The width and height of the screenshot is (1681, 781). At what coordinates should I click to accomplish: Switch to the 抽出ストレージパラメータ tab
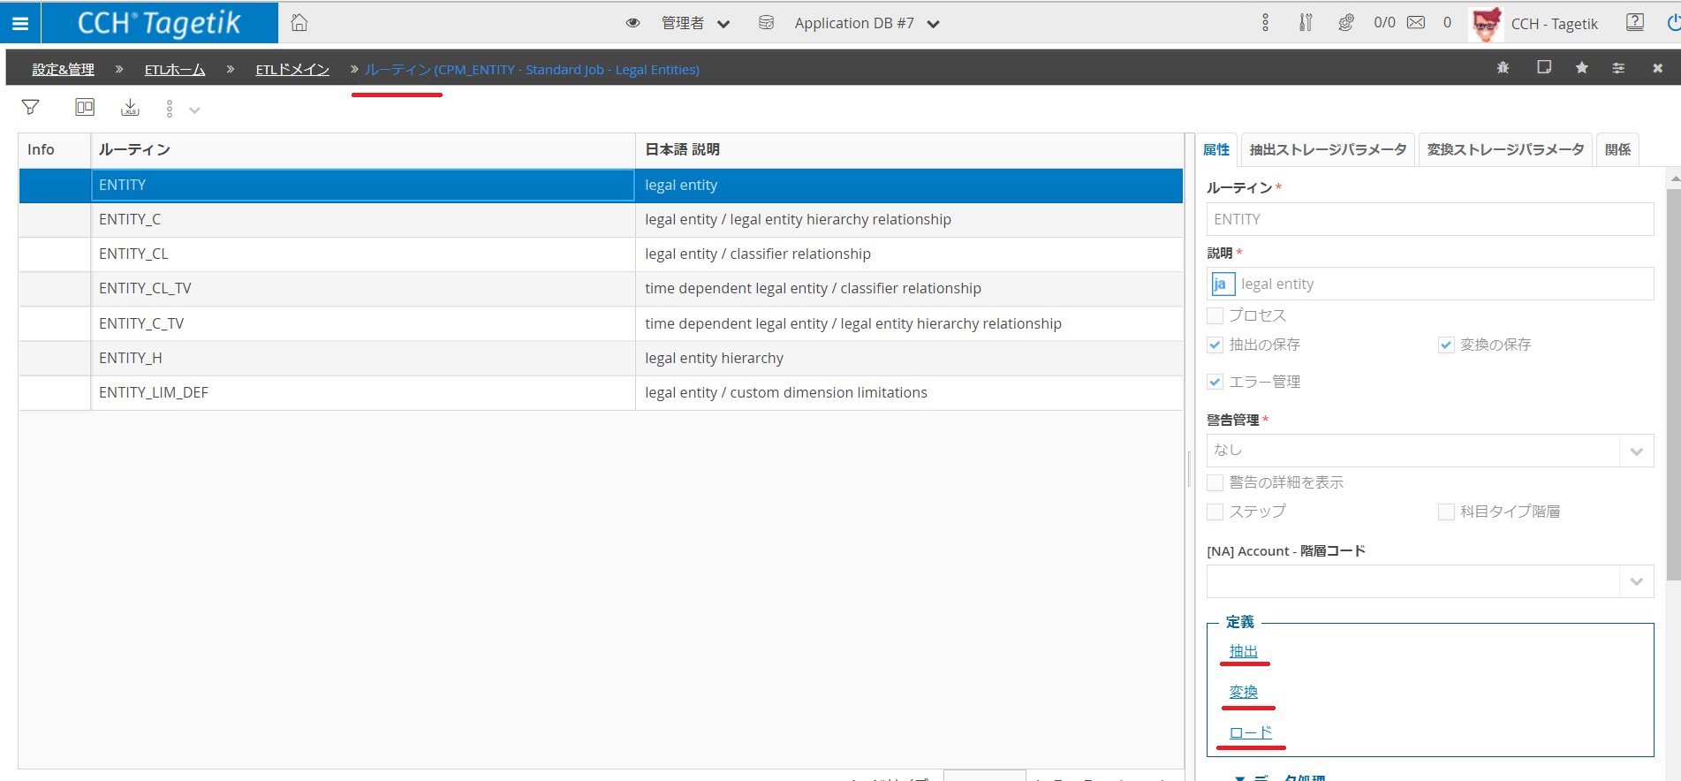pos(1328,150)
